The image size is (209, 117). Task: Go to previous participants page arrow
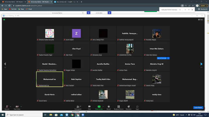(5, 64)
